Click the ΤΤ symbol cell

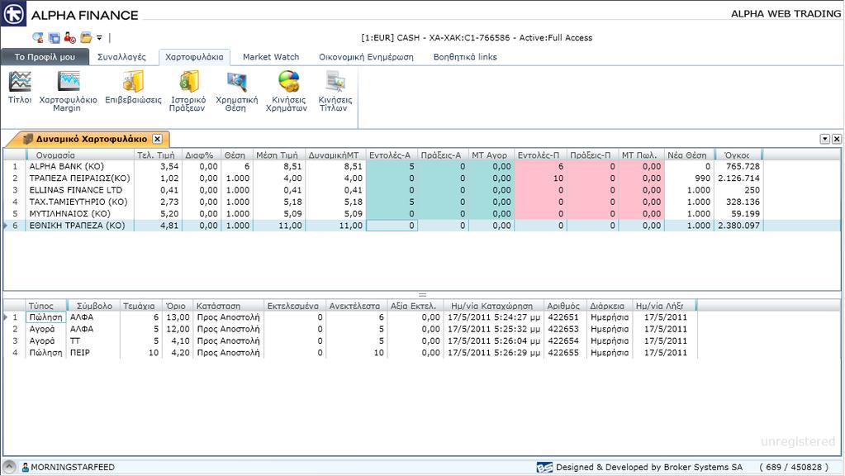[x=93, y=341]
